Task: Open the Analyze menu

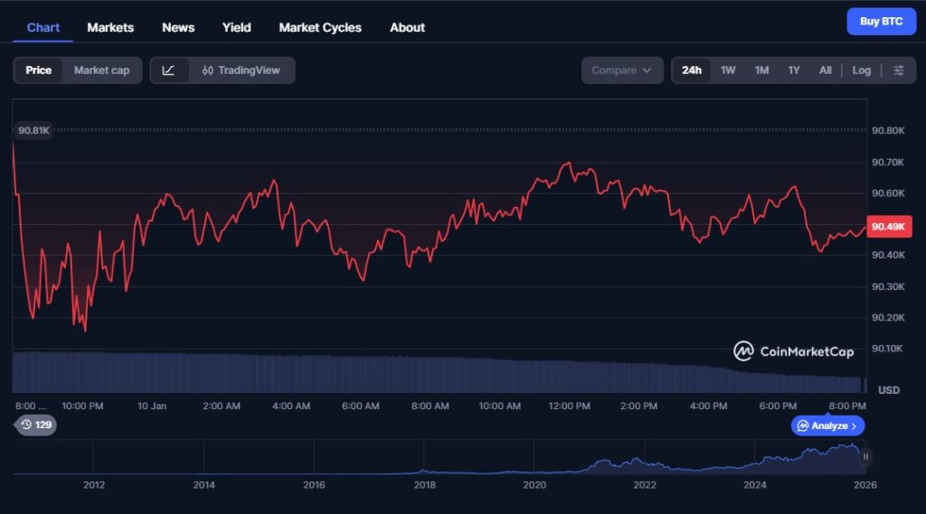Action: click(828, 425)
